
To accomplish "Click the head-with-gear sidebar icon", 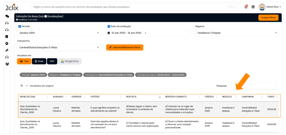I will coord(7,43).
